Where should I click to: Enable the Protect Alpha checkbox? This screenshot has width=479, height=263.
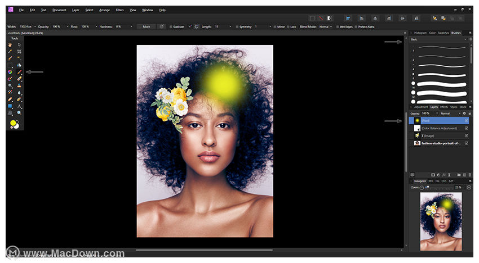point(356,27)
